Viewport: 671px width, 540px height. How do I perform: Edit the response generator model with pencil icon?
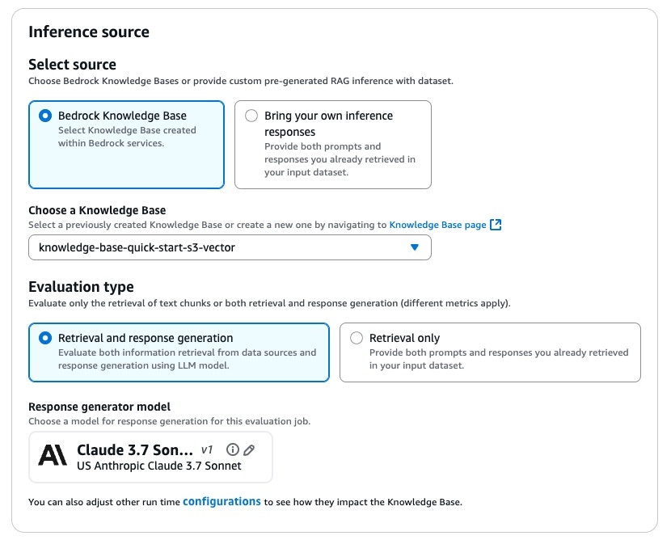pyautogui.click(x=249, y=449)
